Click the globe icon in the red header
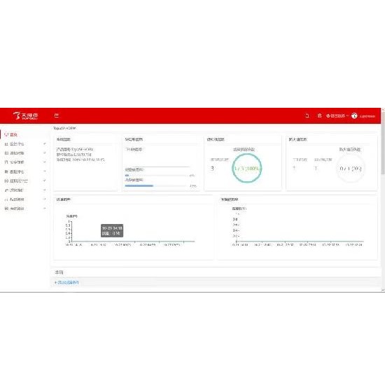This screenshot has height=385, width=385. (328, 115)
